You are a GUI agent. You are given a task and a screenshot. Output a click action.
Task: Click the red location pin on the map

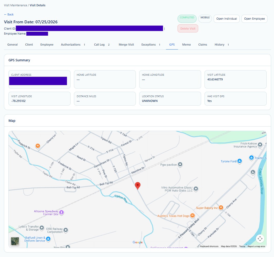[138, 185]
